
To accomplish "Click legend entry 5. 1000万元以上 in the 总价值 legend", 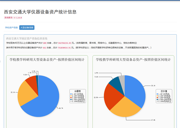I will click(x=164, y=101).
